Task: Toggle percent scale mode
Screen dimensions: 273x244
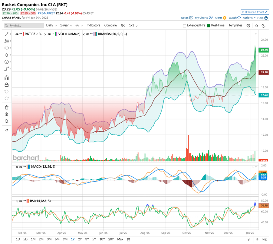Action: [x=257, y=239]
